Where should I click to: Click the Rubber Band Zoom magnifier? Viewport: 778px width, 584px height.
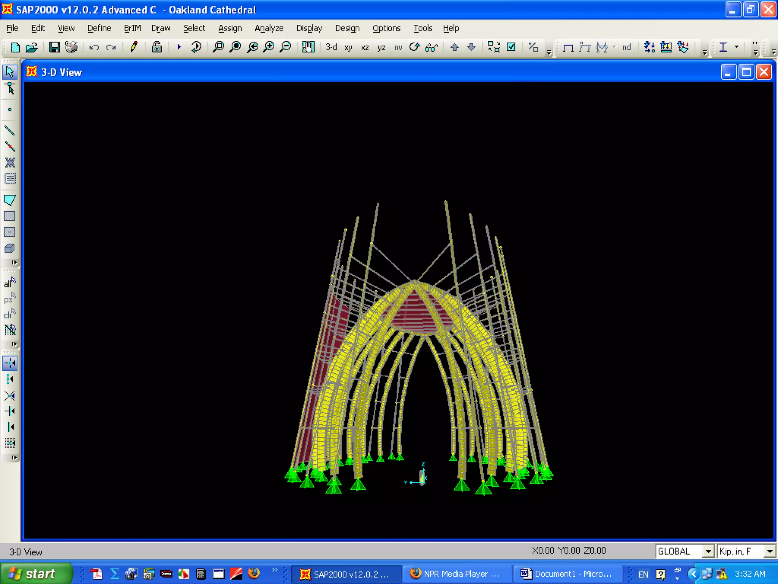click(218, 47)
